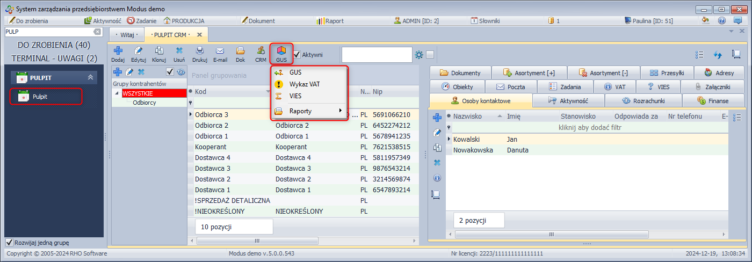Viewport: 752px width, 262px height.
Task: Click the Edytuj pencil icon
Action: tap(139, 51)
